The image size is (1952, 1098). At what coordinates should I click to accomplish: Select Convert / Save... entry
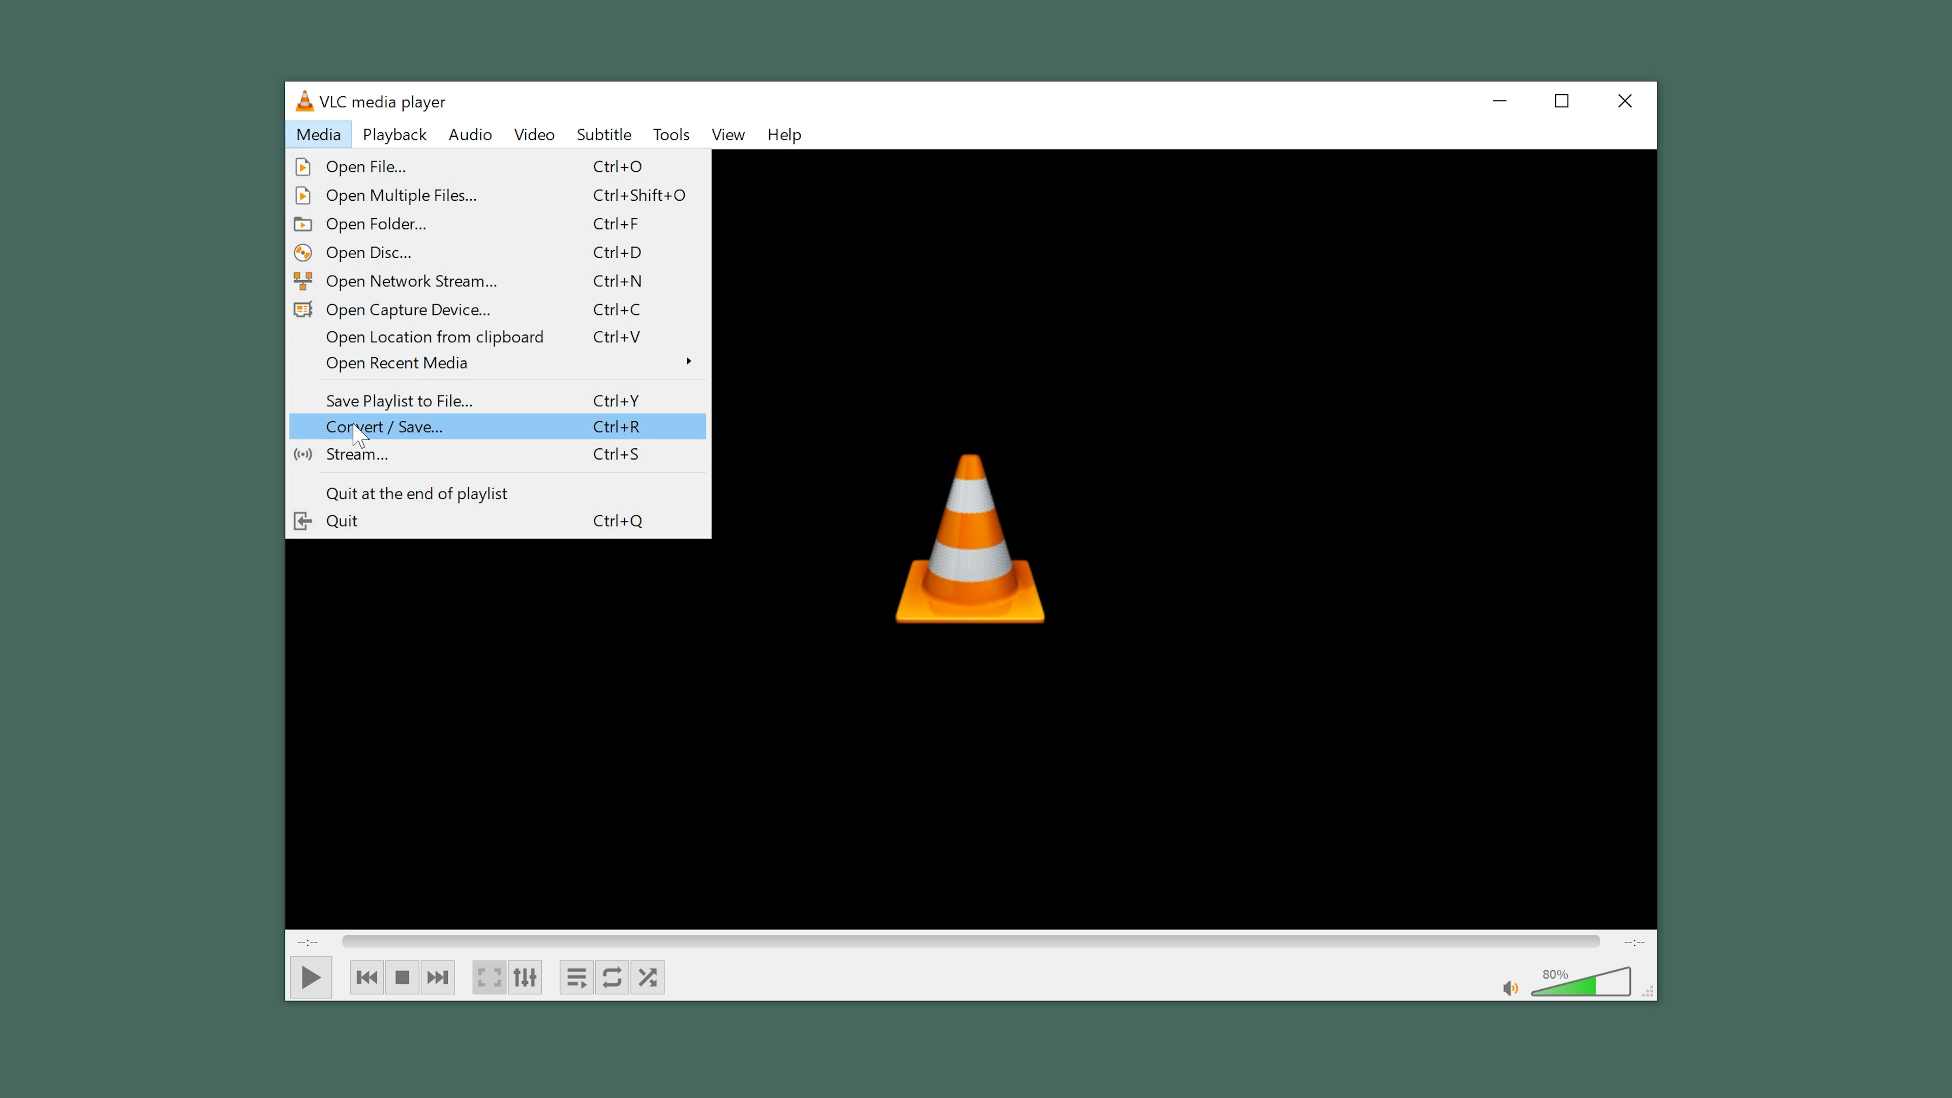click(x=498, y=426)
